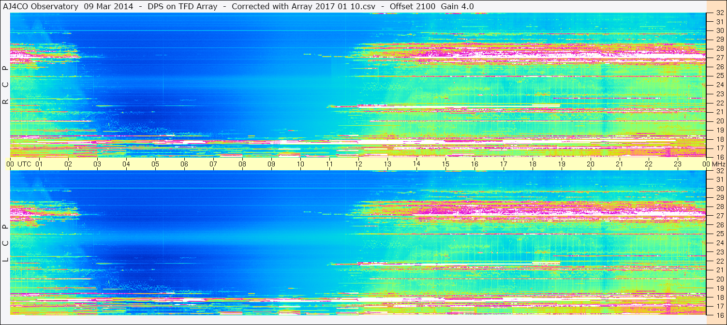Click the 24 MHz tick label of LCP panel

click(719, 243)
